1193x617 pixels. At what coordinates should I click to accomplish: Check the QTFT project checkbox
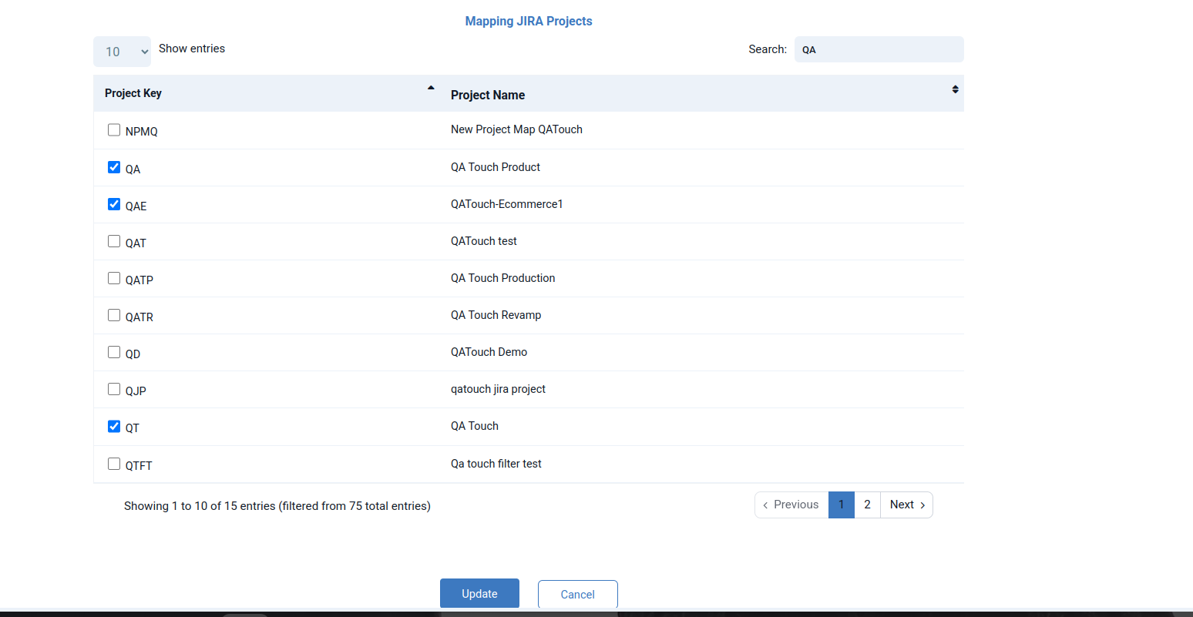coord(114,464)
